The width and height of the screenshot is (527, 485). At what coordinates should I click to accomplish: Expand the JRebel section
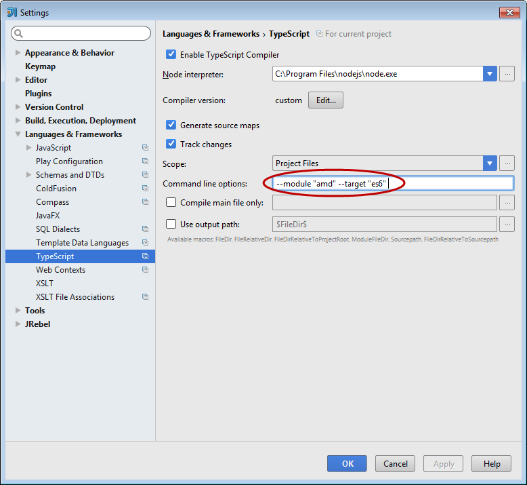18,324
